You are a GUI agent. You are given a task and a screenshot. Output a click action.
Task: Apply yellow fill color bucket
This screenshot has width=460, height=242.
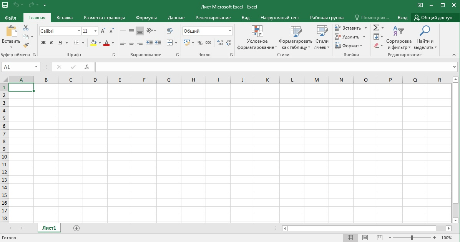coord(93,43)
